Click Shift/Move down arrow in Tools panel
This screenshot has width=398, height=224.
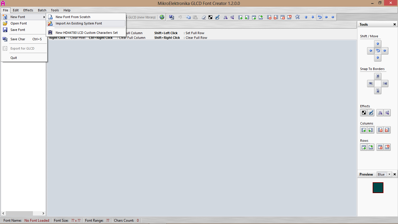coord(378,58)
